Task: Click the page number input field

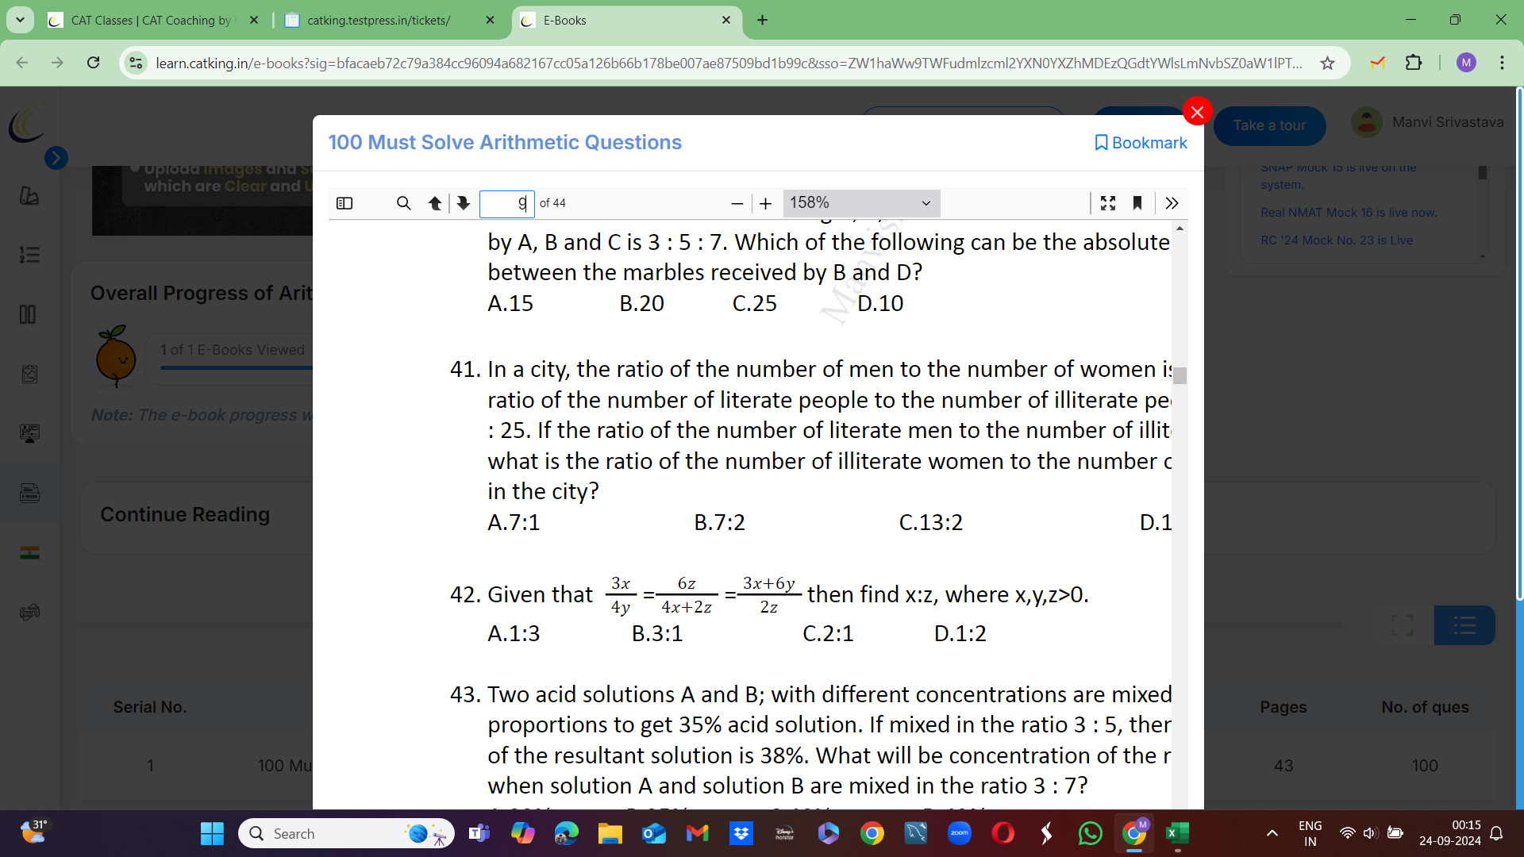Action: [x=506, y=203]
